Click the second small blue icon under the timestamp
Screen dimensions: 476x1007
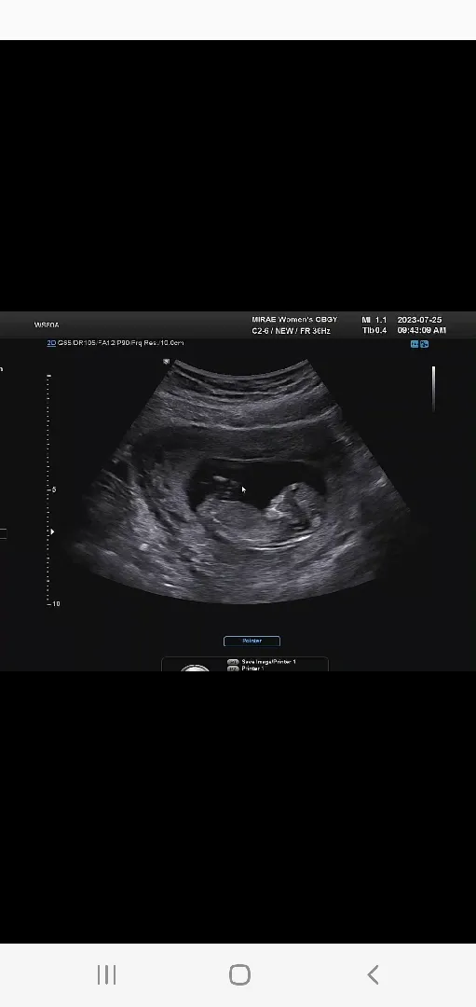[x=424, y=344]
